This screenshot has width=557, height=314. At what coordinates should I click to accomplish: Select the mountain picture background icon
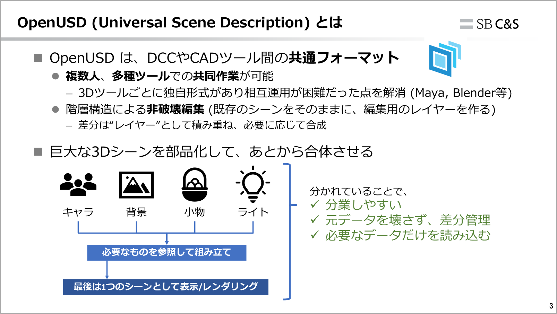(136, 185)
